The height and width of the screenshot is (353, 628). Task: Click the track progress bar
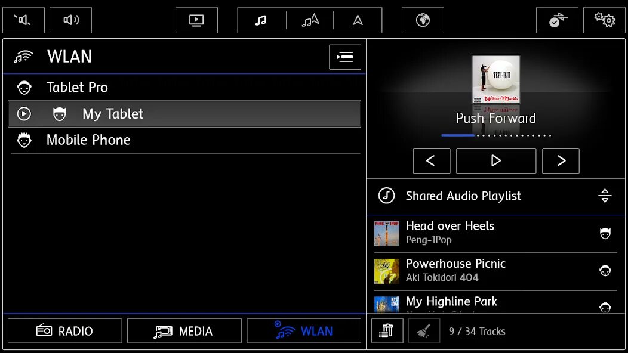coord(496,135)
